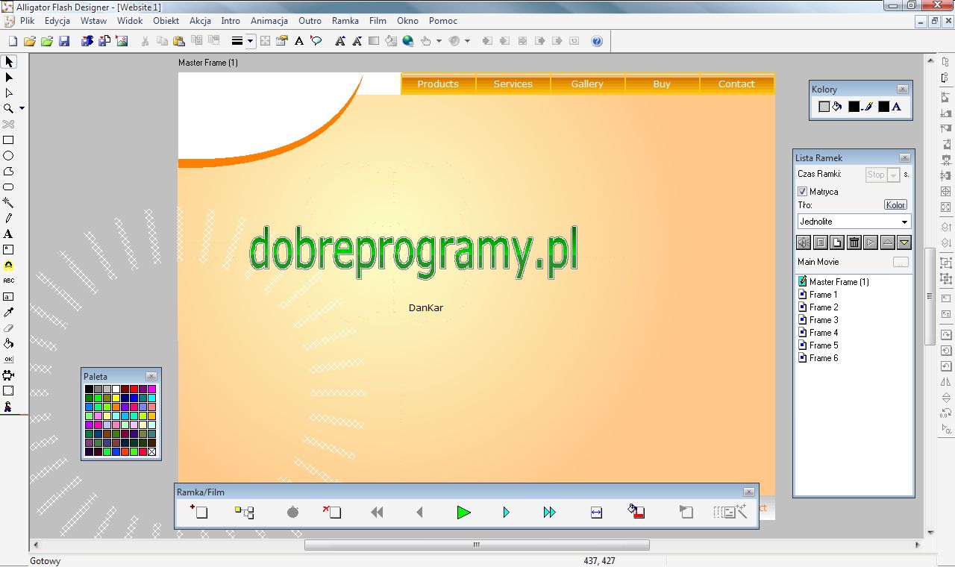Click the sound icon in Lista Ramek panel
Screen dimensions: 955x567
pyautogui.click(x=804, y=242)
